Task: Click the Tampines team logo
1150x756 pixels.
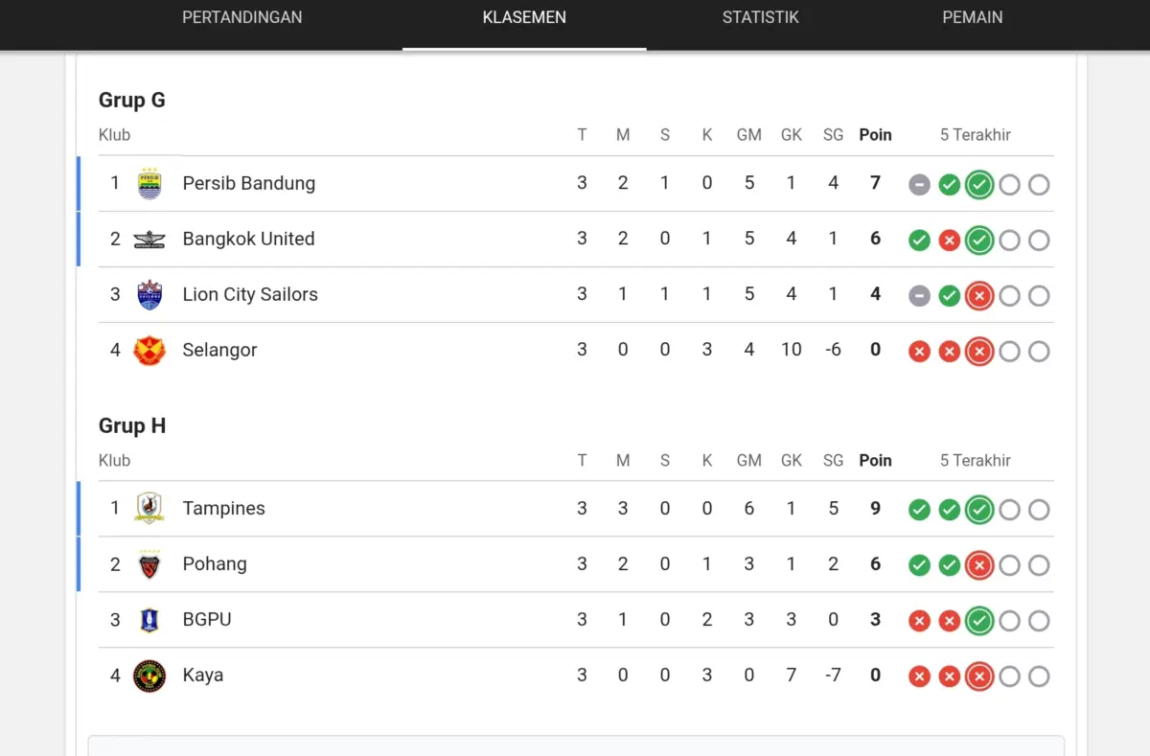Action: pyautogui.click(x=149, y=508)
